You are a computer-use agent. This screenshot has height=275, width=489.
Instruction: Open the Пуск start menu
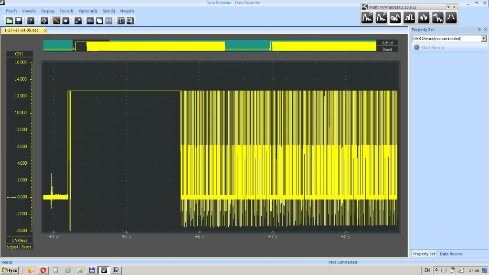click(x=10, y=270)
